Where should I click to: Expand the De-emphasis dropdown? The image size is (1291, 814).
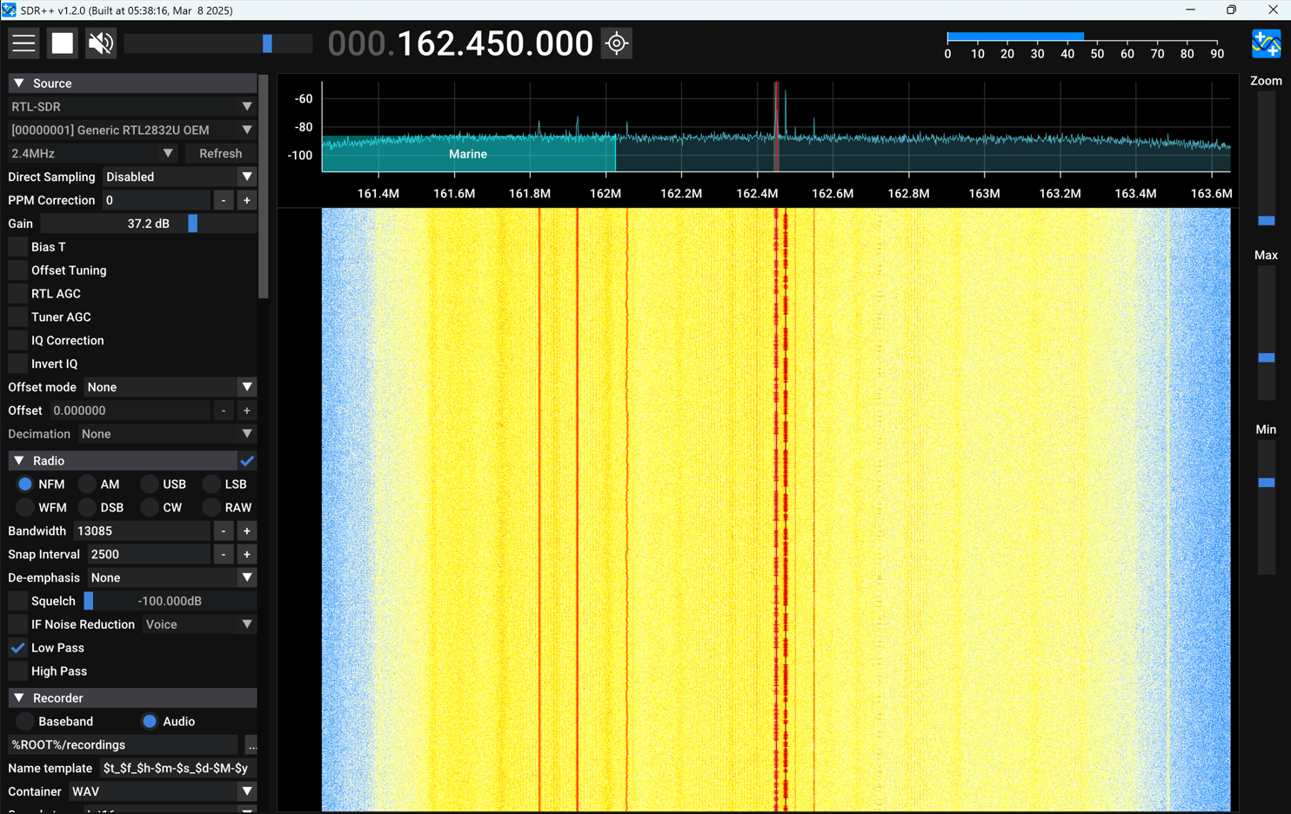(171, 578)
